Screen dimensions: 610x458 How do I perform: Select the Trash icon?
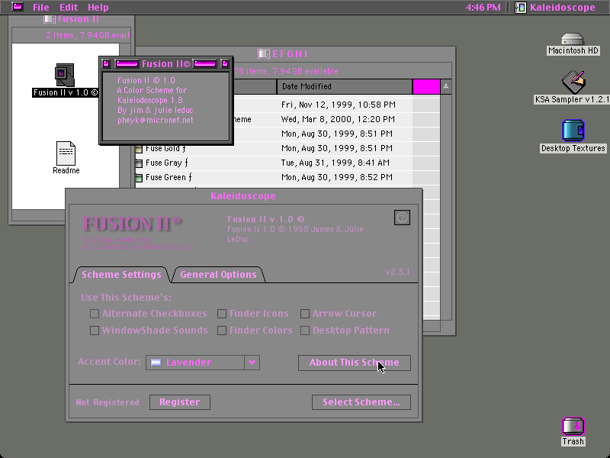coord(573,427)
